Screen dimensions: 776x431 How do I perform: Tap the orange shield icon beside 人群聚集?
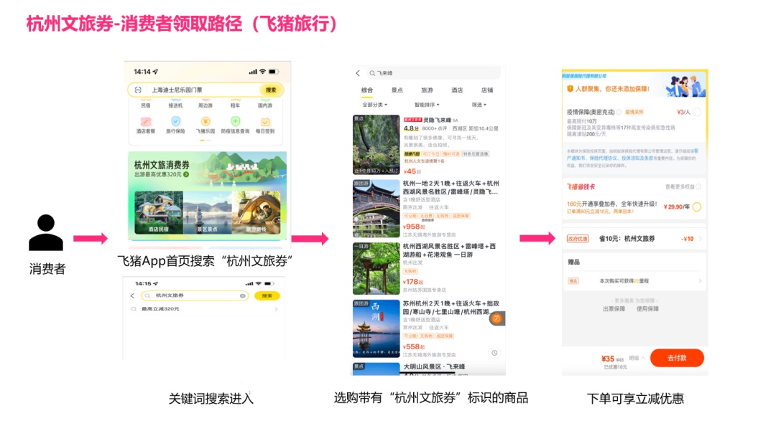570,89
